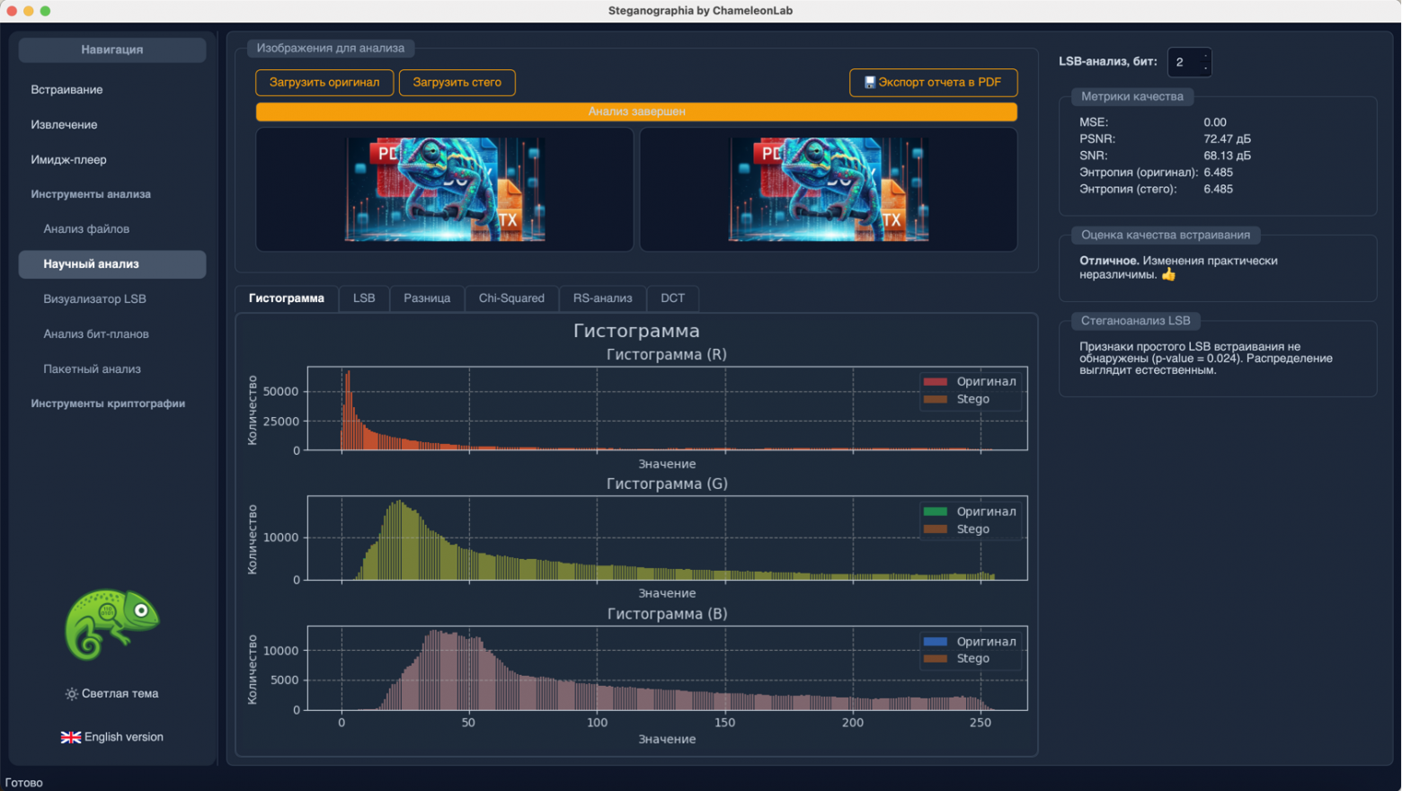Click the stego image thumbnail preview
Screen dimensions: 1402x791
828,190
